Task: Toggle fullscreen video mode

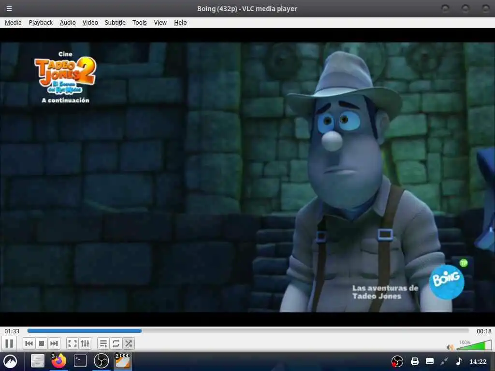Action: (x=73, y=343)
